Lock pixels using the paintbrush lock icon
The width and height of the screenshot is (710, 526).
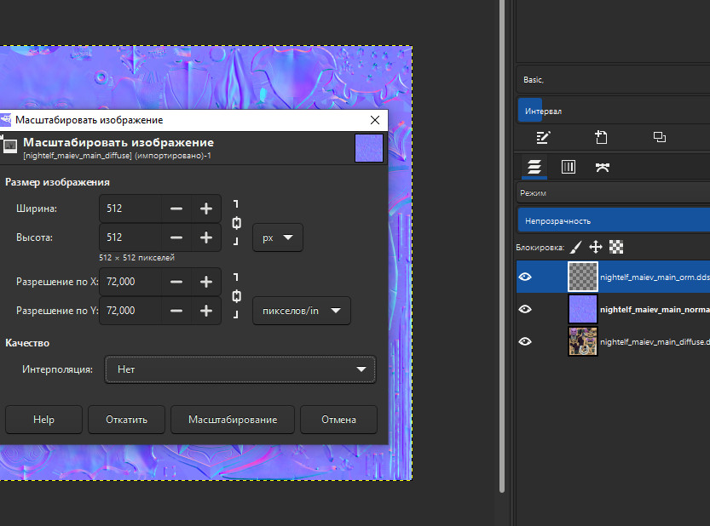(x=575, y=248)
